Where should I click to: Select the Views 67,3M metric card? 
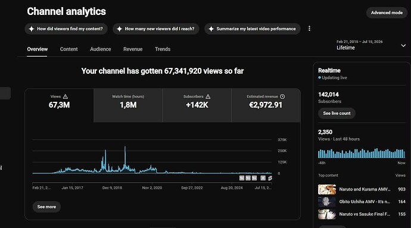pyautogui.click(x=59, y=105)
